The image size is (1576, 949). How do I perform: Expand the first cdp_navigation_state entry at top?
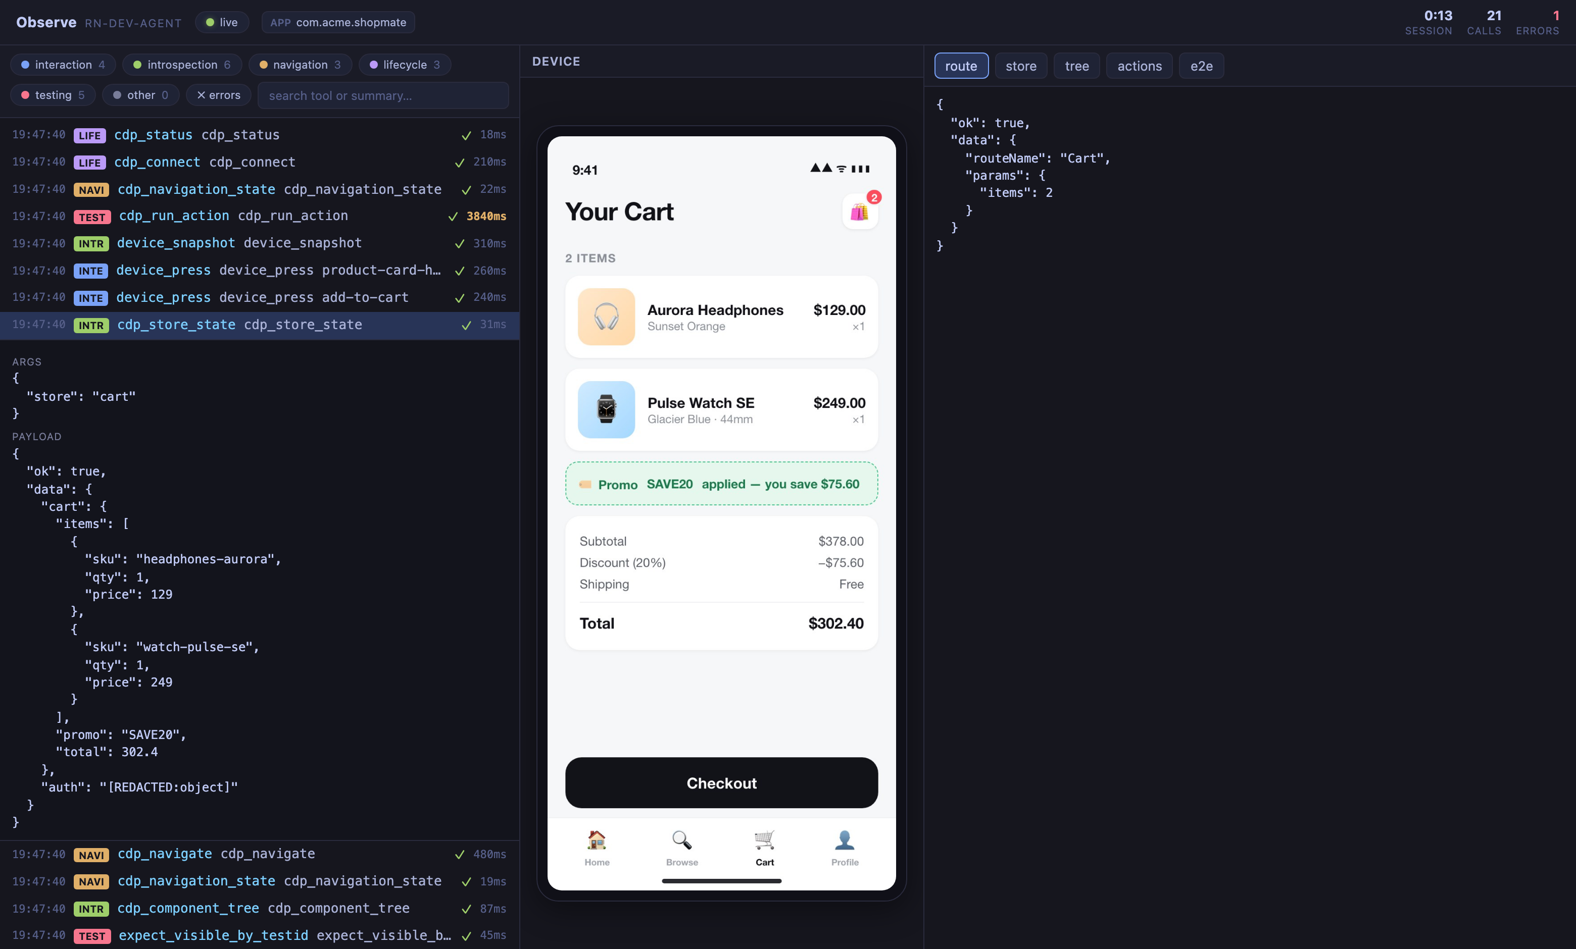[x=260, y=189]
